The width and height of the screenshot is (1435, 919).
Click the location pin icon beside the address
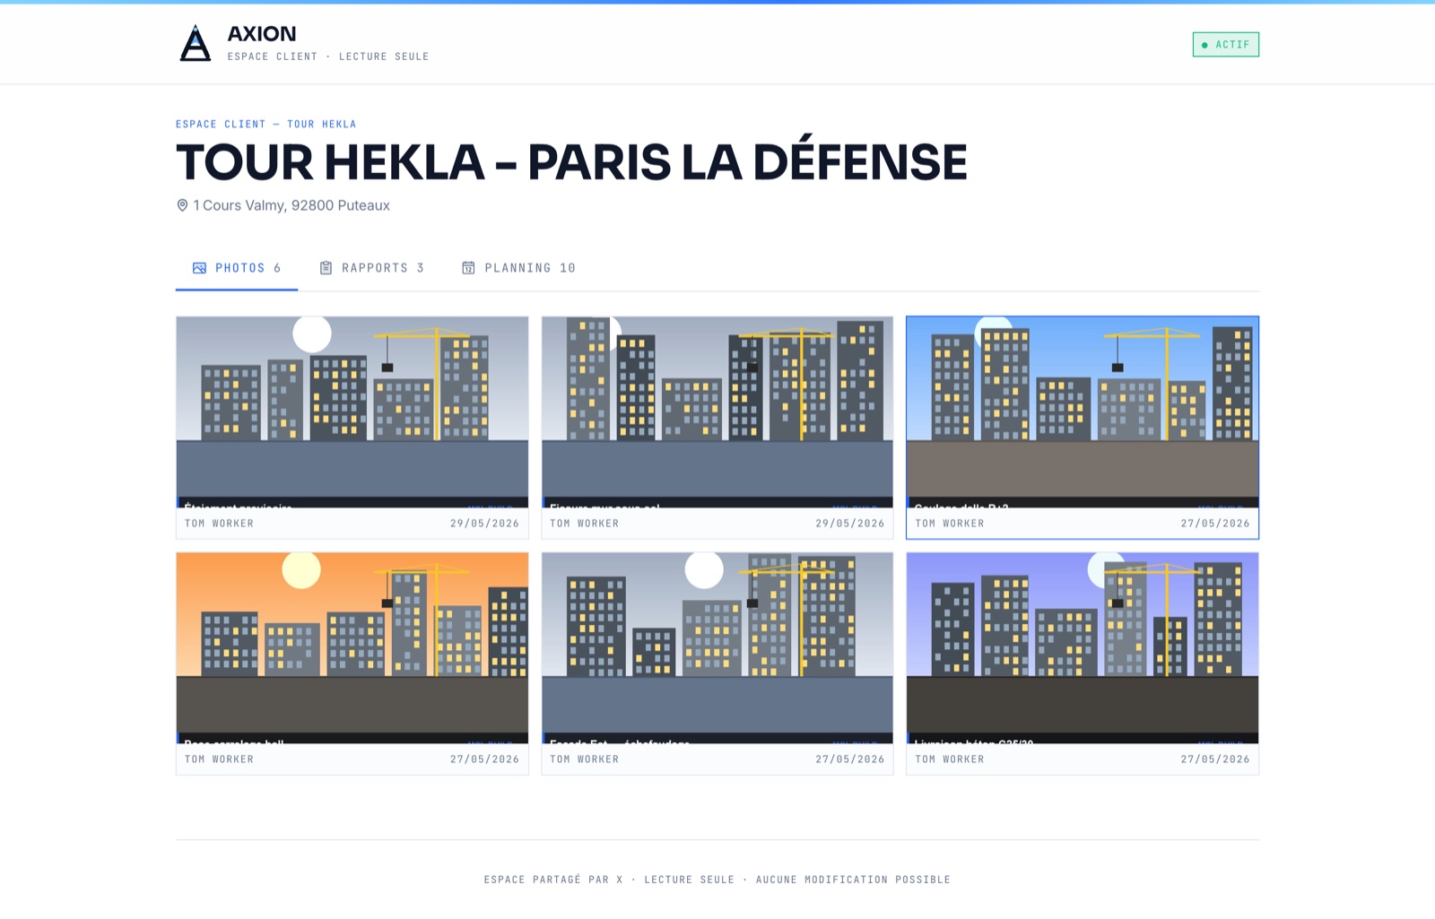[182, 205]
